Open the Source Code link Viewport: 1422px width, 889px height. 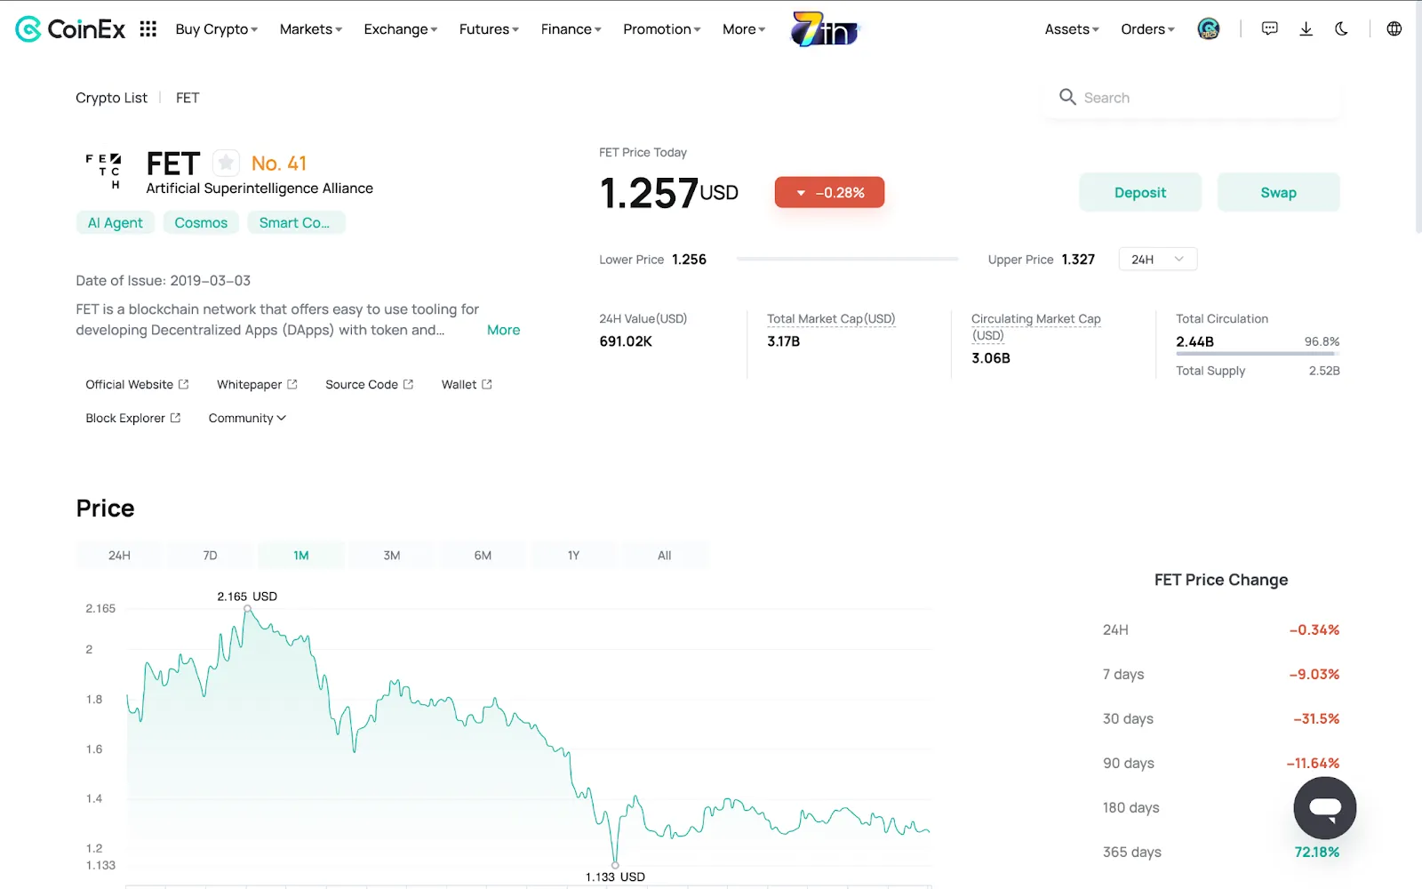pyautogui.click(x=369, y=384)
